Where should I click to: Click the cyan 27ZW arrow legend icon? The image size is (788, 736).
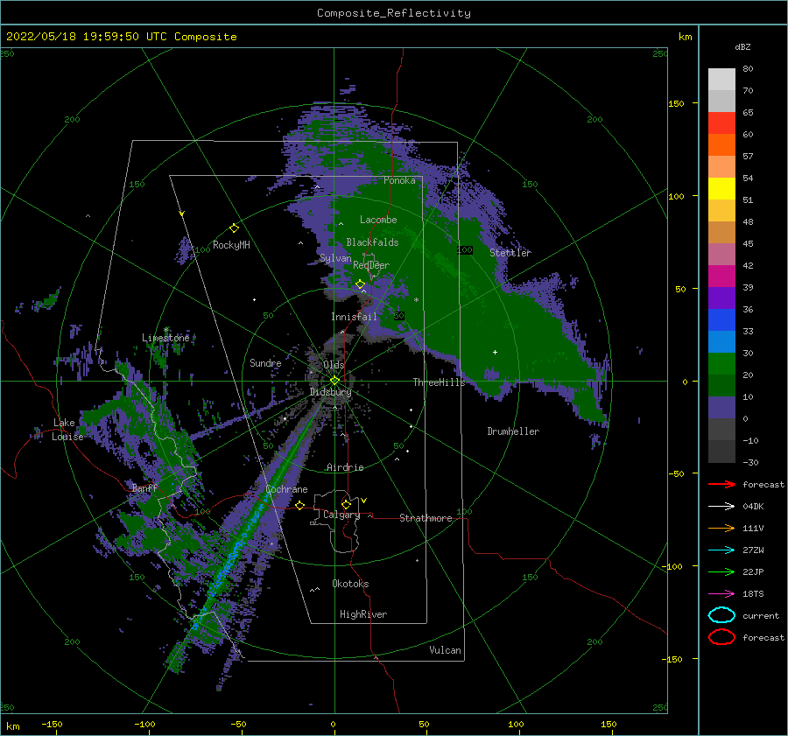point(721,550)
